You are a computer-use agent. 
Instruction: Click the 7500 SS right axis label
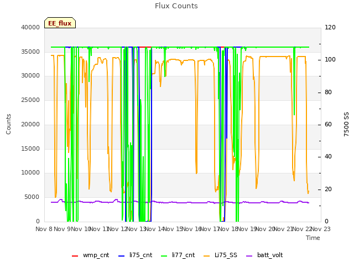click(x=346, y=124)
